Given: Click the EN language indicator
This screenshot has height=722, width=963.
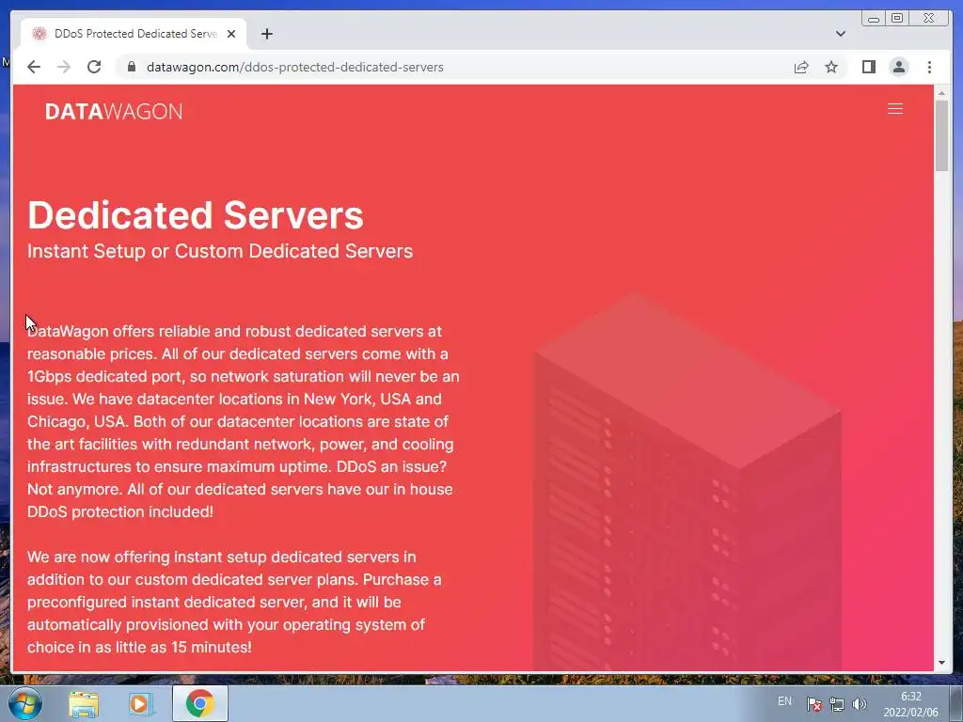Looking at the screenshot, I should pyautogui.click(x=784, y=701).
